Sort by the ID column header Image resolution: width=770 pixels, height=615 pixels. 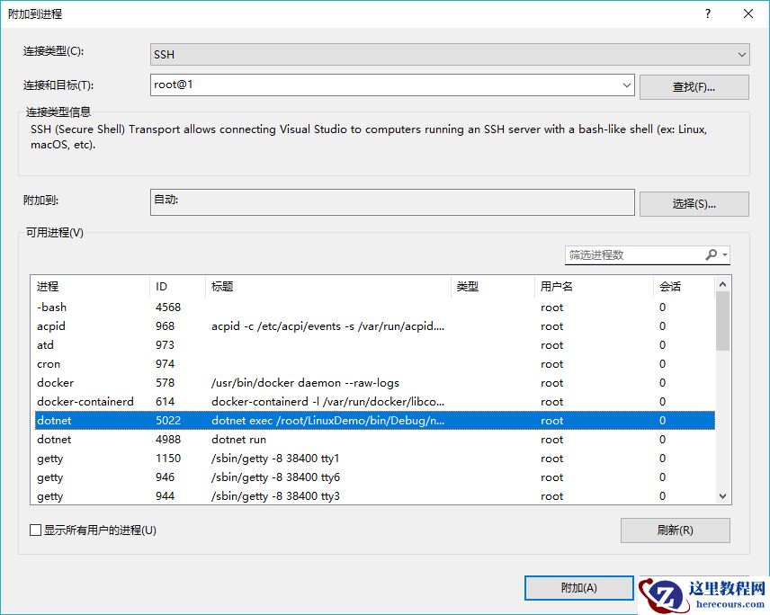[177, 286]
